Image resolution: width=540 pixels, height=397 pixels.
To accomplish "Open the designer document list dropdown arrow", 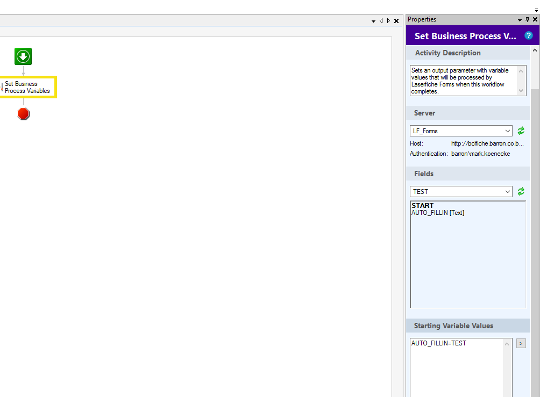I will coord(373,21).
